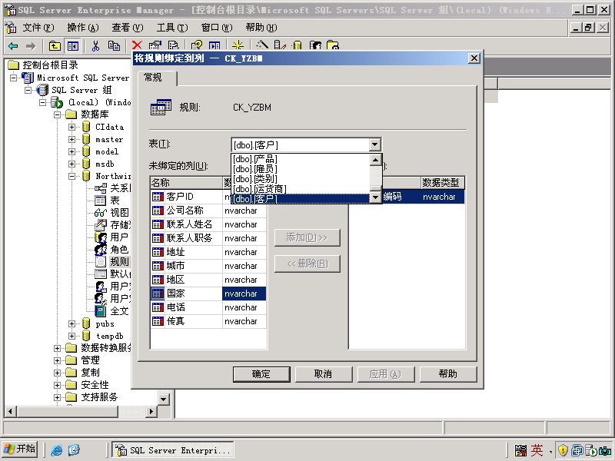The width and height of the screenshot is (615, 461).
Task: Click table dropdown list scroll up arrow
Action: coord(376,160)
